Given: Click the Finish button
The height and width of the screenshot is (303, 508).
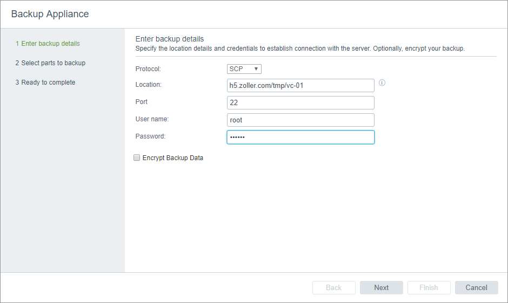Looking at the screenshot, I should (429, 287).
